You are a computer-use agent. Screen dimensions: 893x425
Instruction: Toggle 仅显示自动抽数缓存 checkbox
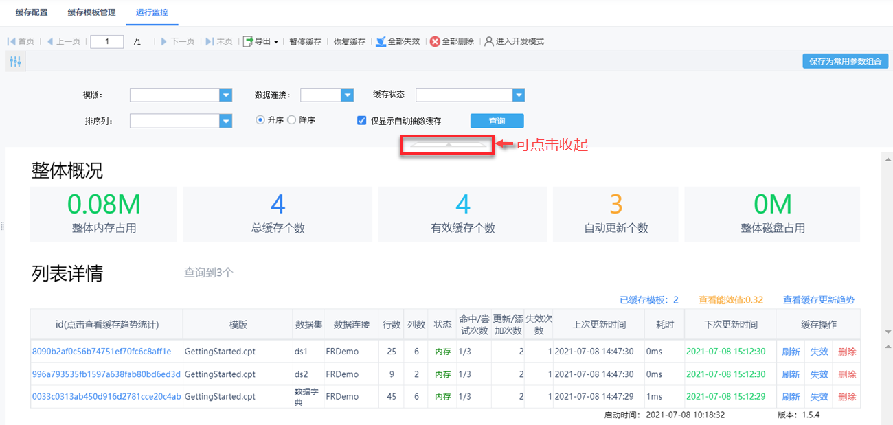[x=362, y=121]
